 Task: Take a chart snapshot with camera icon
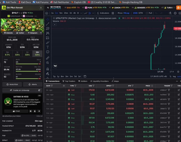pos(180,13)
